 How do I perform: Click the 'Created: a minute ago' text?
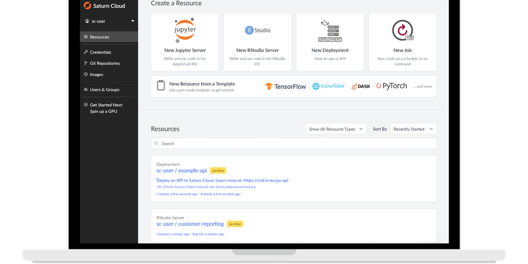point(173,234)
